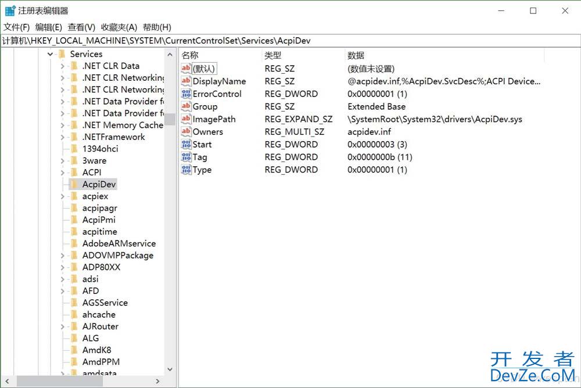Click the AcpiDev folder icon
Viewport: 581px width, 388px height.
click(x=74, y=184)
